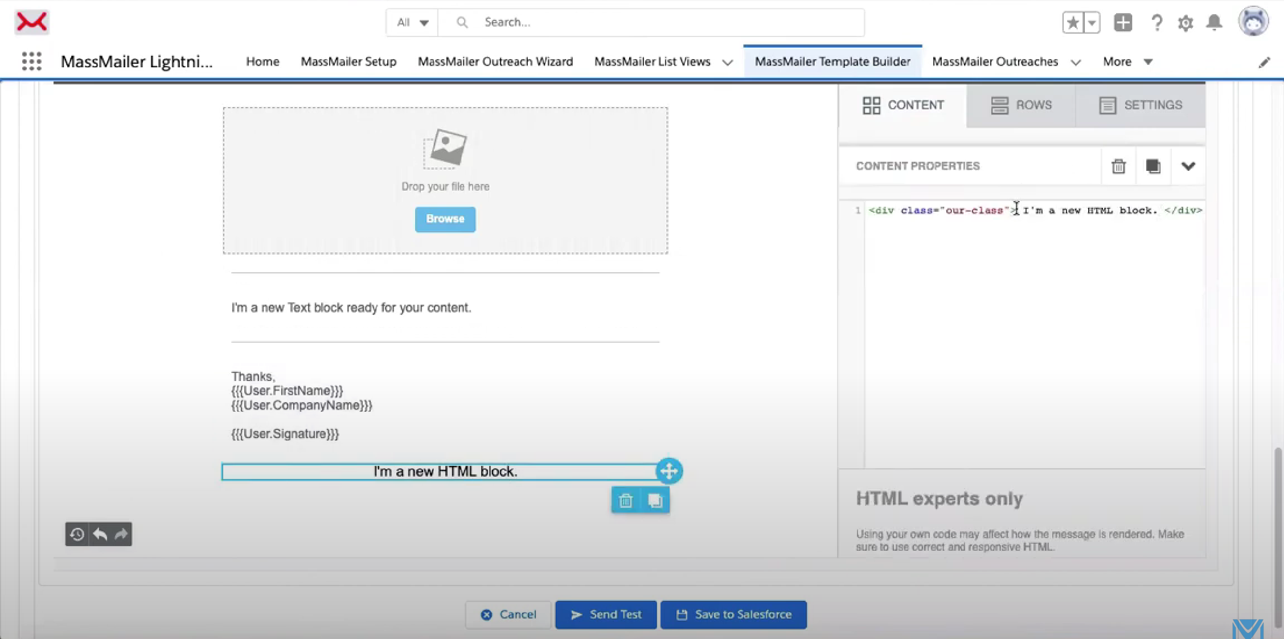The image size is (1284, 639).
Task: View notifications bell
Action: [1215, 22]
